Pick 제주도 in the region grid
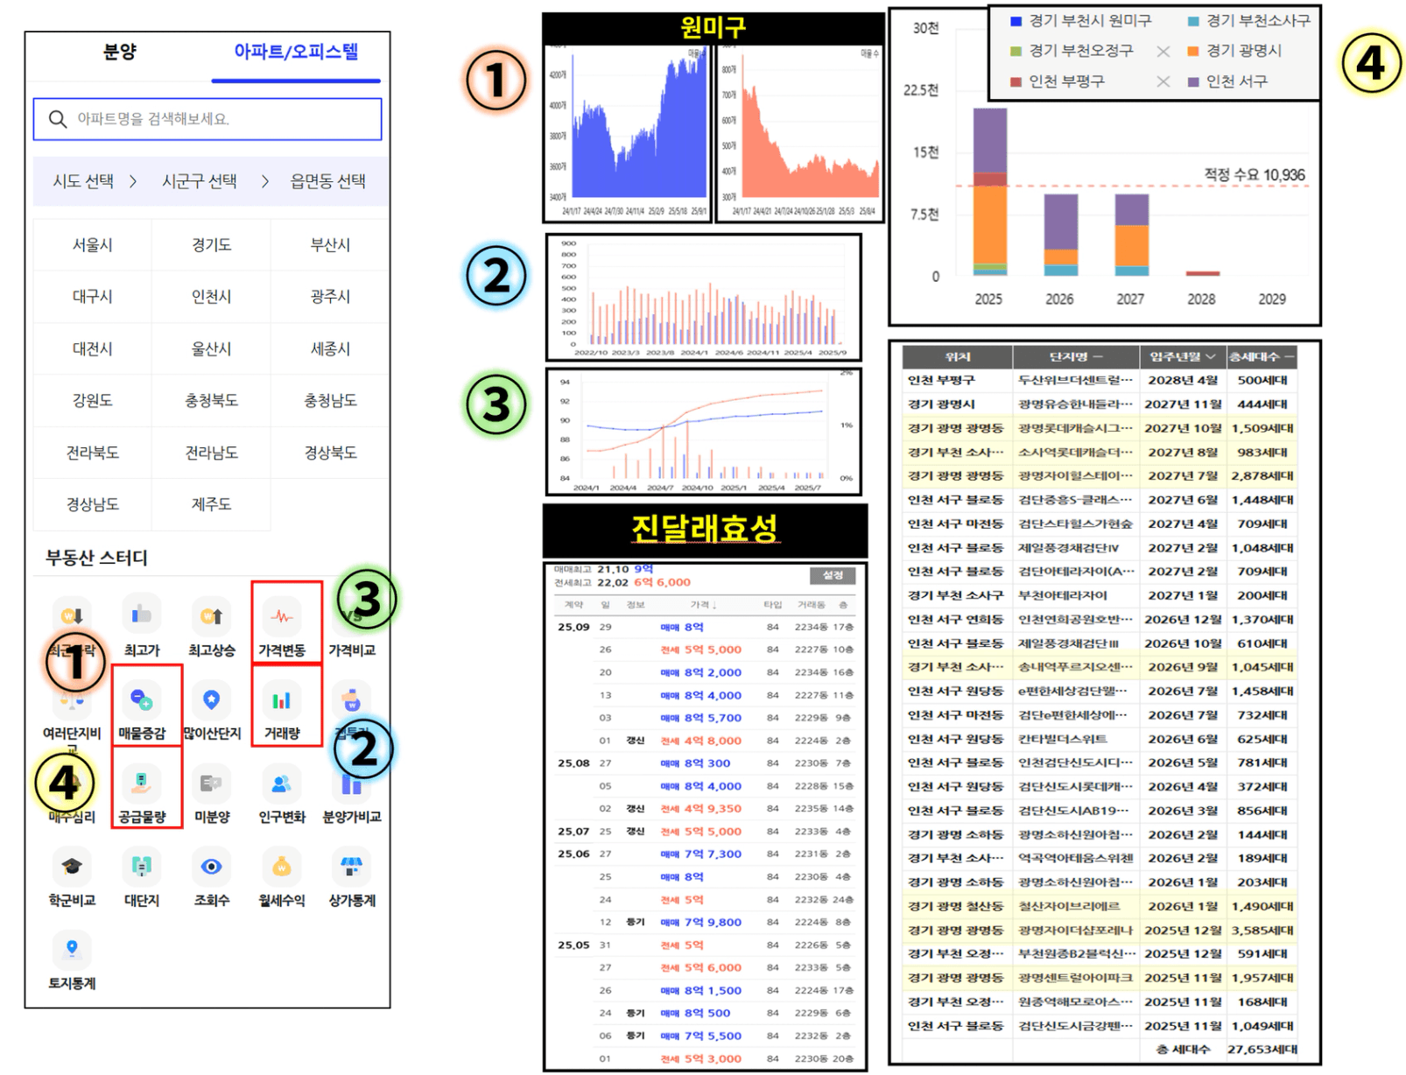 click(x=211, y=504)
